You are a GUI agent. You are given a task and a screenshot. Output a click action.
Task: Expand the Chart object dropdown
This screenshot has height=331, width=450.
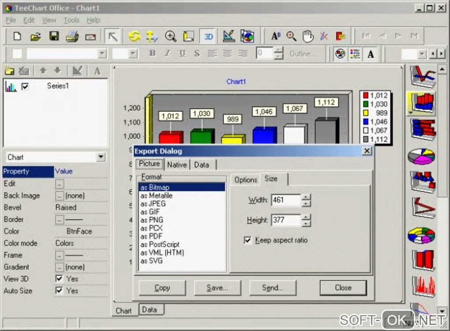pyautogui.click(x=101, y=157)
